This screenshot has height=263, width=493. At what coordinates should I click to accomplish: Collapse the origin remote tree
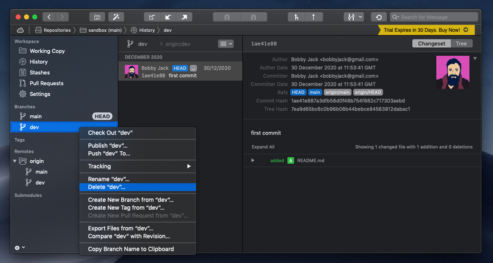[x=15, y=161]
